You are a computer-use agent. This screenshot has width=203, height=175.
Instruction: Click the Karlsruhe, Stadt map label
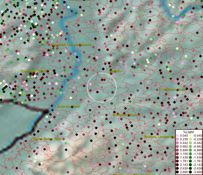(x=68, y=106)
